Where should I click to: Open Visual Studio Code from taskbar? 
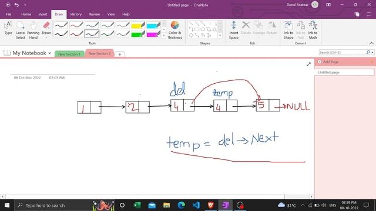[x=196, y=205]
